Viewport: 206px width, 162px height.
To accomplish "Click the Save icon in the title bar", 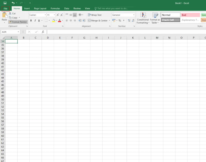I will 5,3.
